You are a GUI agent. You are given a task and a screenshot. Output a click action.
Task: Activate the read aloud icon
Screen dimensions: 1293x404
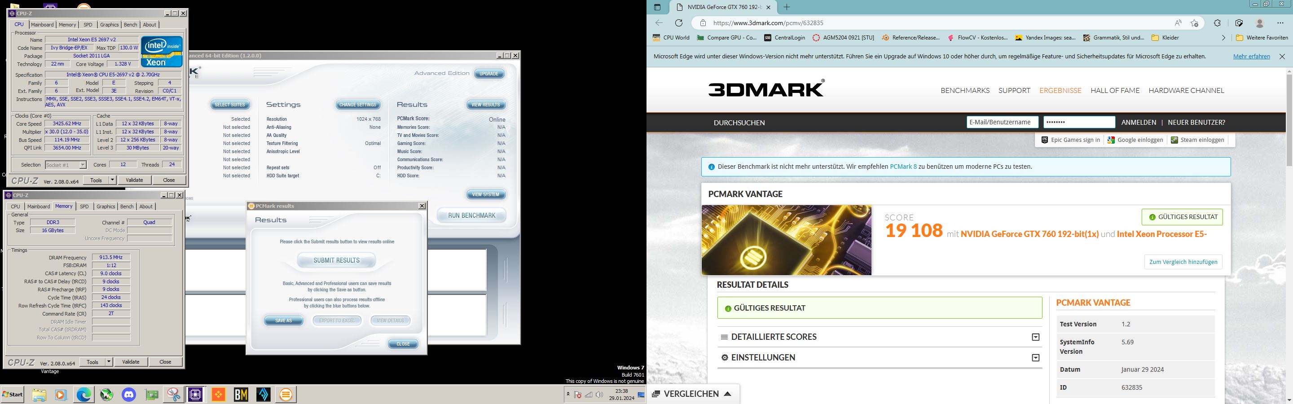(x=1178, y=23)
